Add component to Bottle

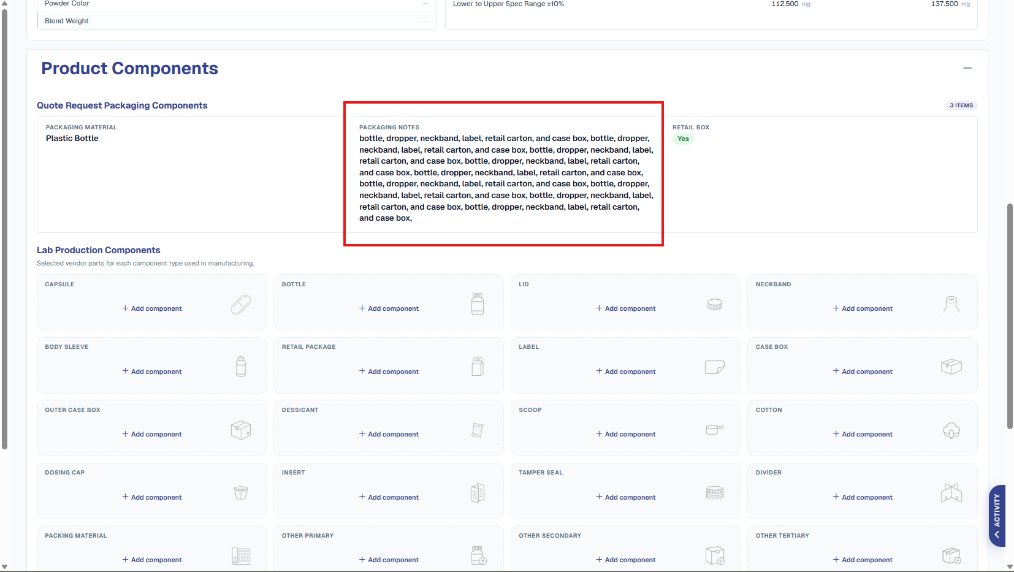click(389, 308)
